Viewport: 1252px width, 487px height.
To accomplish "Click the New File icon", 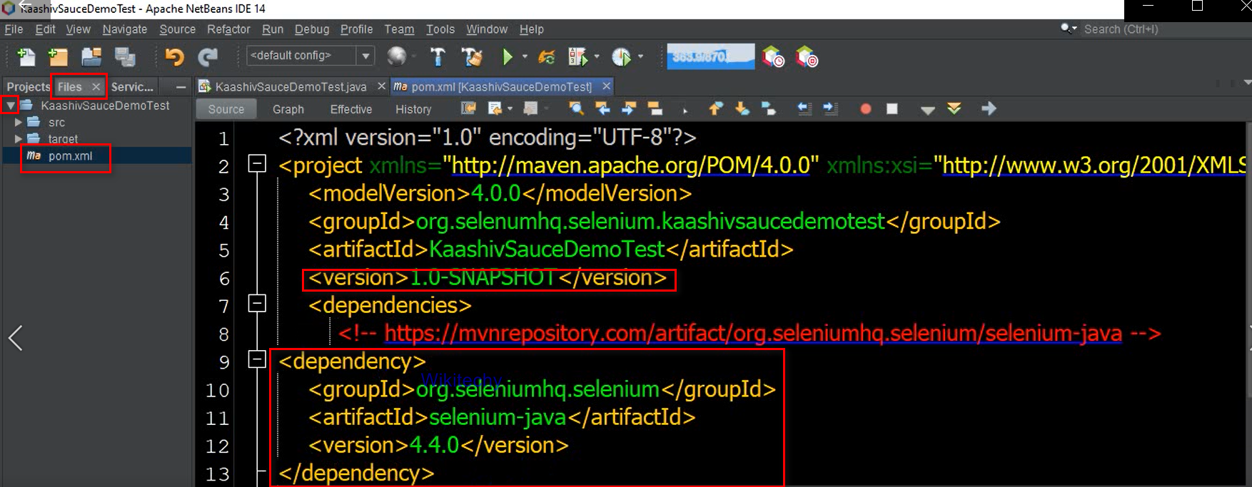I will (26, 57).
